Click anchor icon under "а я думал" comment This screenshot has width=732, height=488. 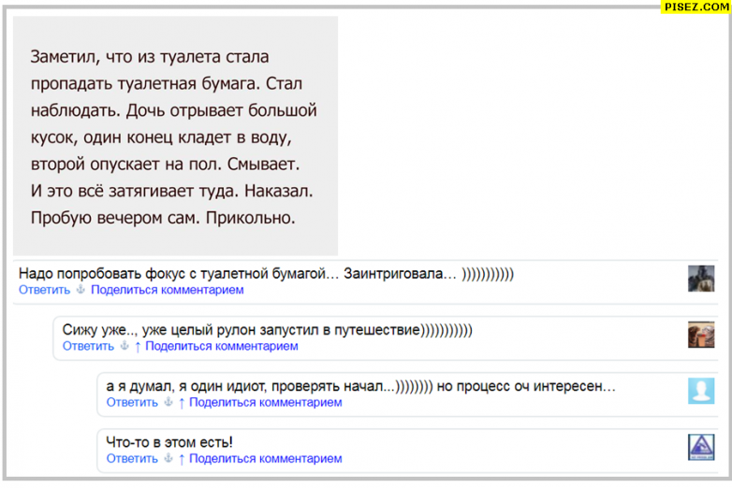tap(168, 402)
